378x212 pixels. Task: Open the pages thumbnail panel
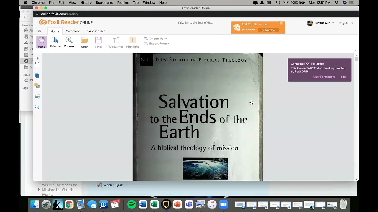coord(37,75)
